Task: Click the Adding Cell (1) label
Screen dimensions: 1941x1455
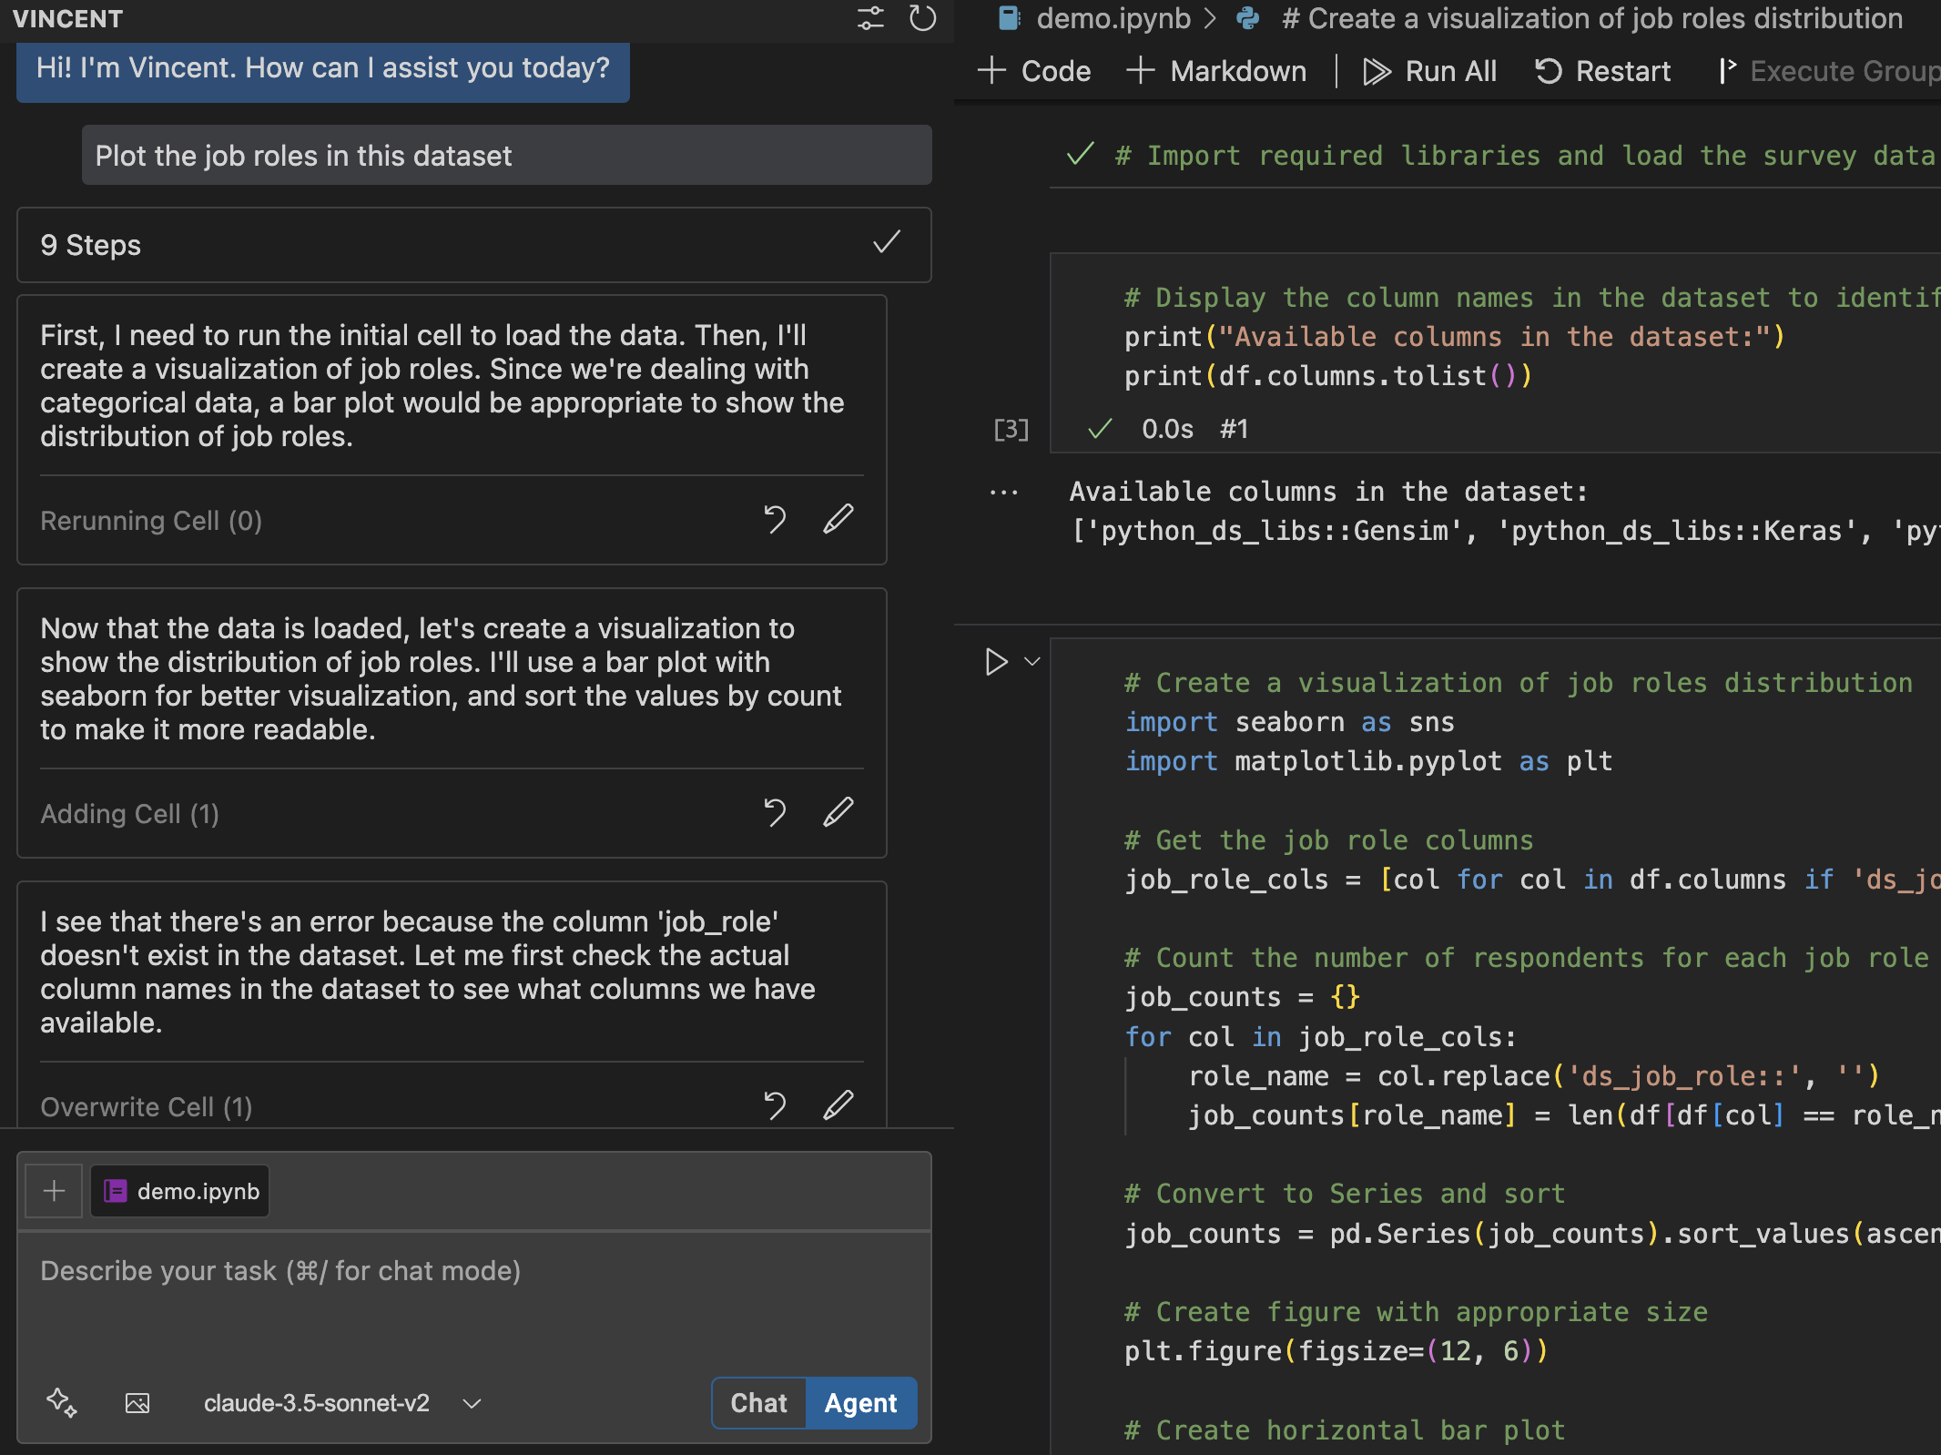Action: click(x=130, y=814)
